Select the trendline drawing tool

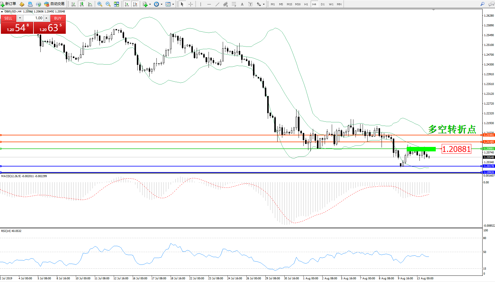[x=217, y=4]
